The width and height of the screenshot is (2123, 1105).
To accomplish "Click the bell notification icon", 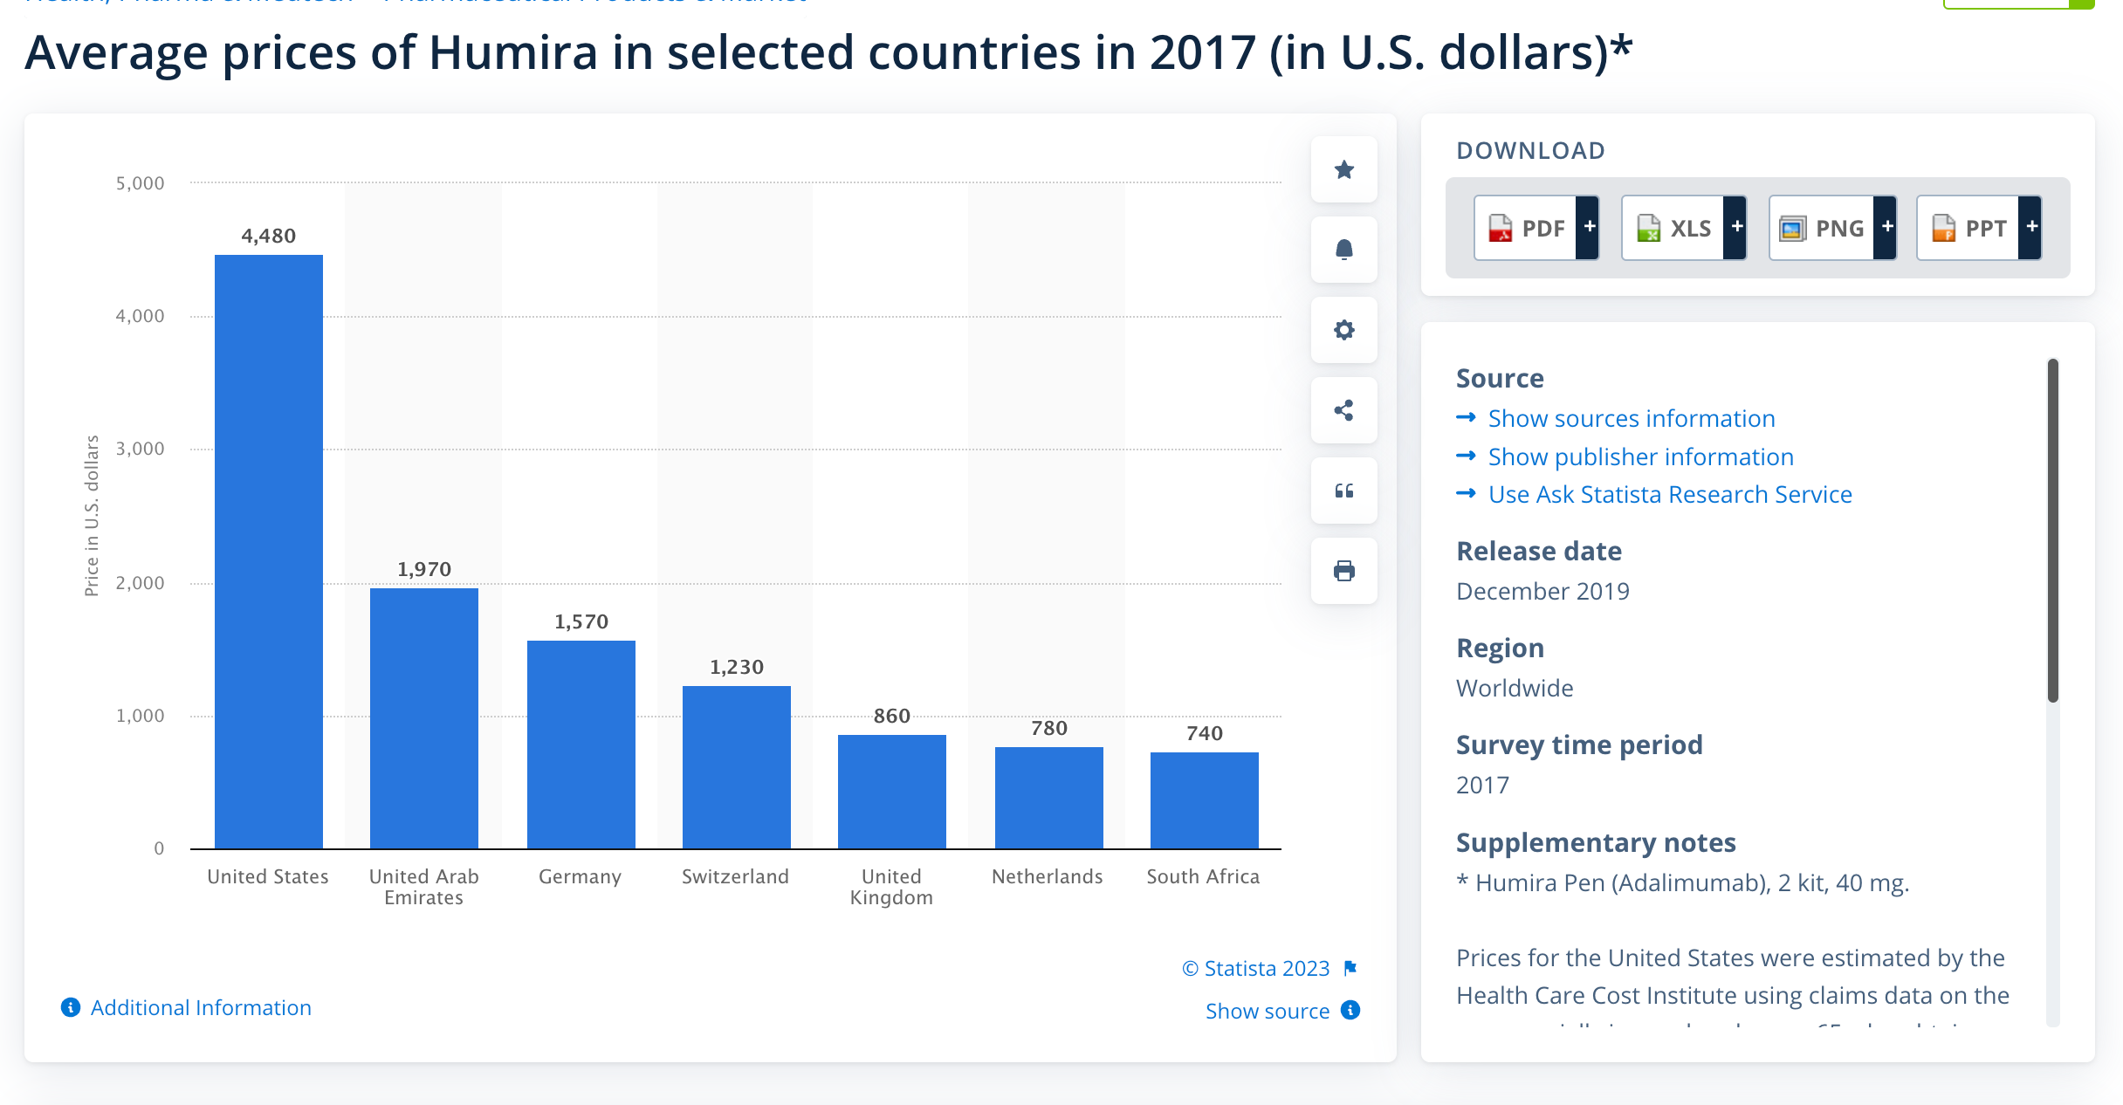I will click(1343, 250).
